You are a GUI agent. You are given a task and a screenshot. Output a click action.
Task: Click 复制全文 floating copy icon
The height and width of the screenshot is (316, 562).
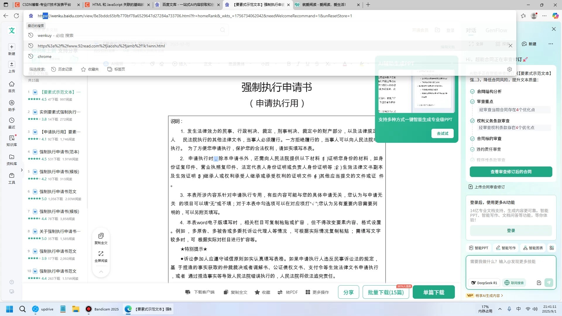pyautogui.click(x=101, y=236)
